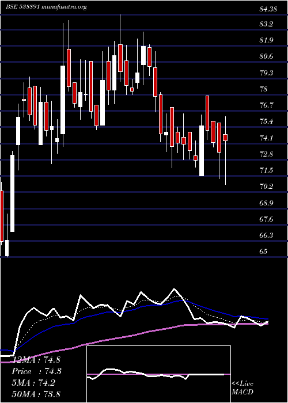Click the 70.2 price axis label
The image size is (288, 403).
pyautogui.click(x=267, y=186)
